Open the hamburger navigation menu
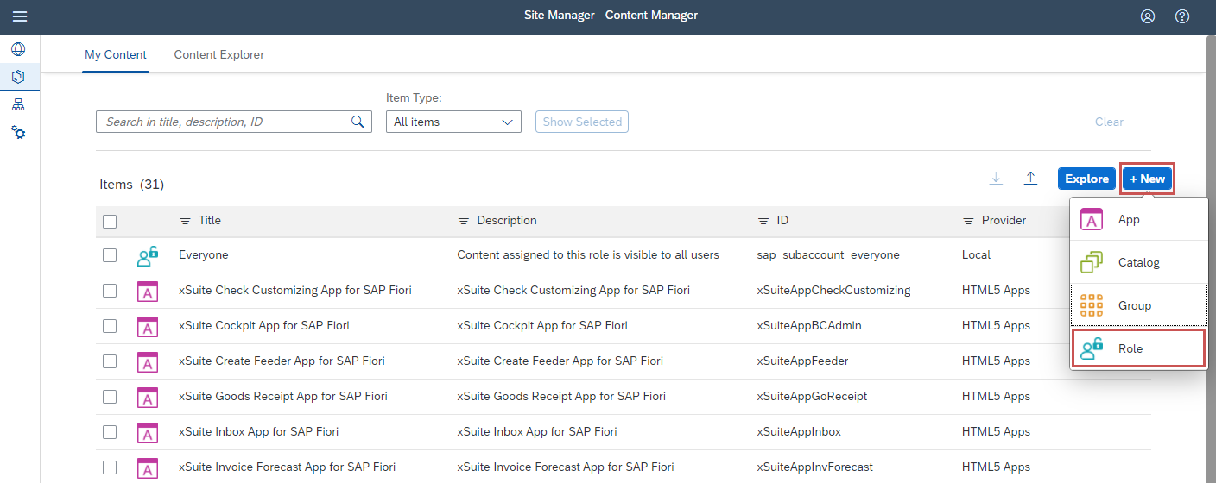1216x483 pixels. [x=19, y=16]
